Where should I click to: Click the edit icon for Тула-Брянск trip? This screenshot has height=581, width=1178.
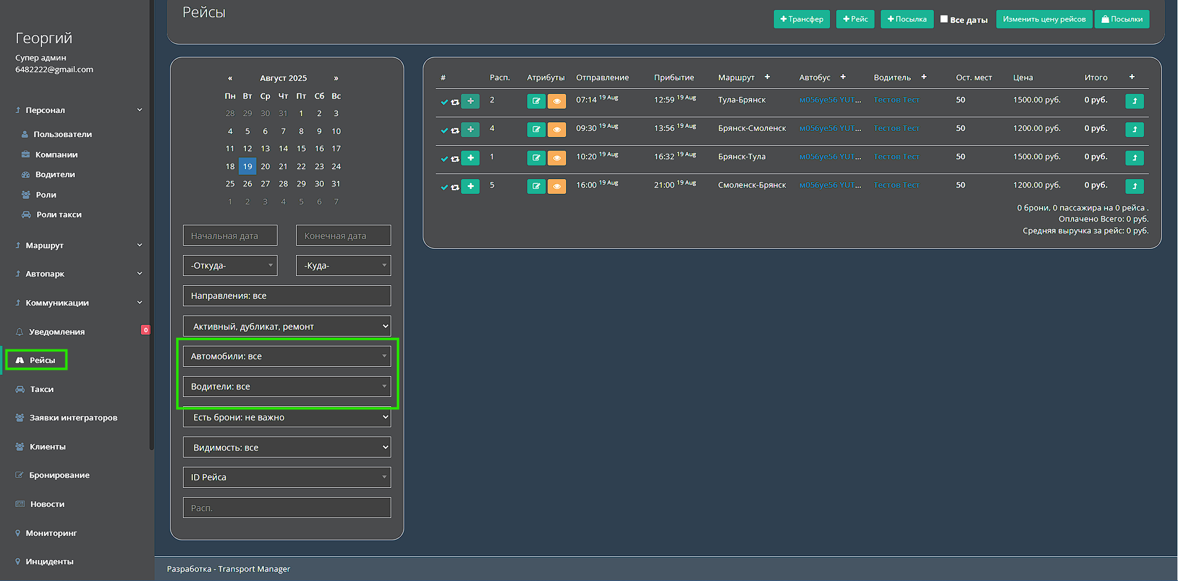536,101
